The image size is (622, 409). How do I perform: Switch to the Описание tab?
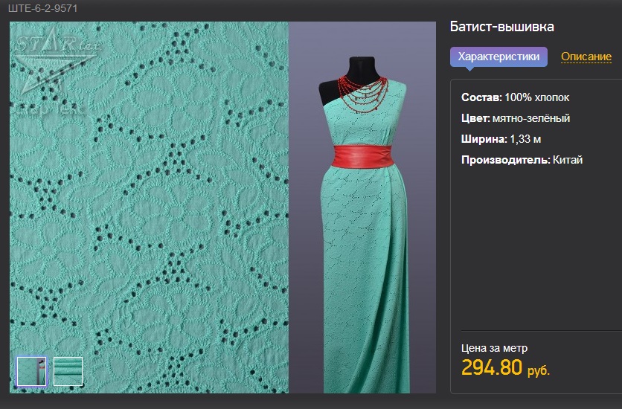tap(586, 57)
